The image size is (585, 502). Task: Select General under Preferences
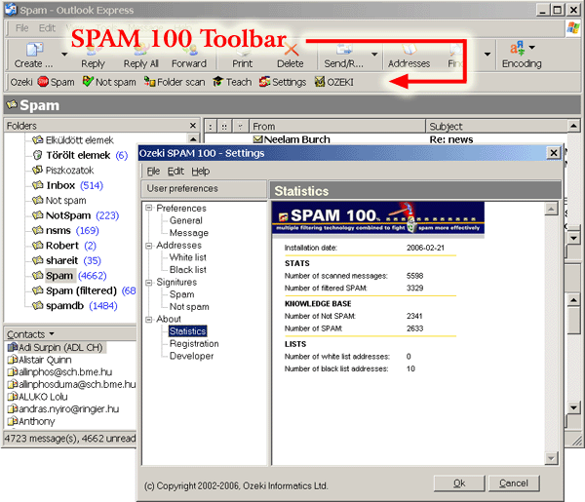(186, 220)
